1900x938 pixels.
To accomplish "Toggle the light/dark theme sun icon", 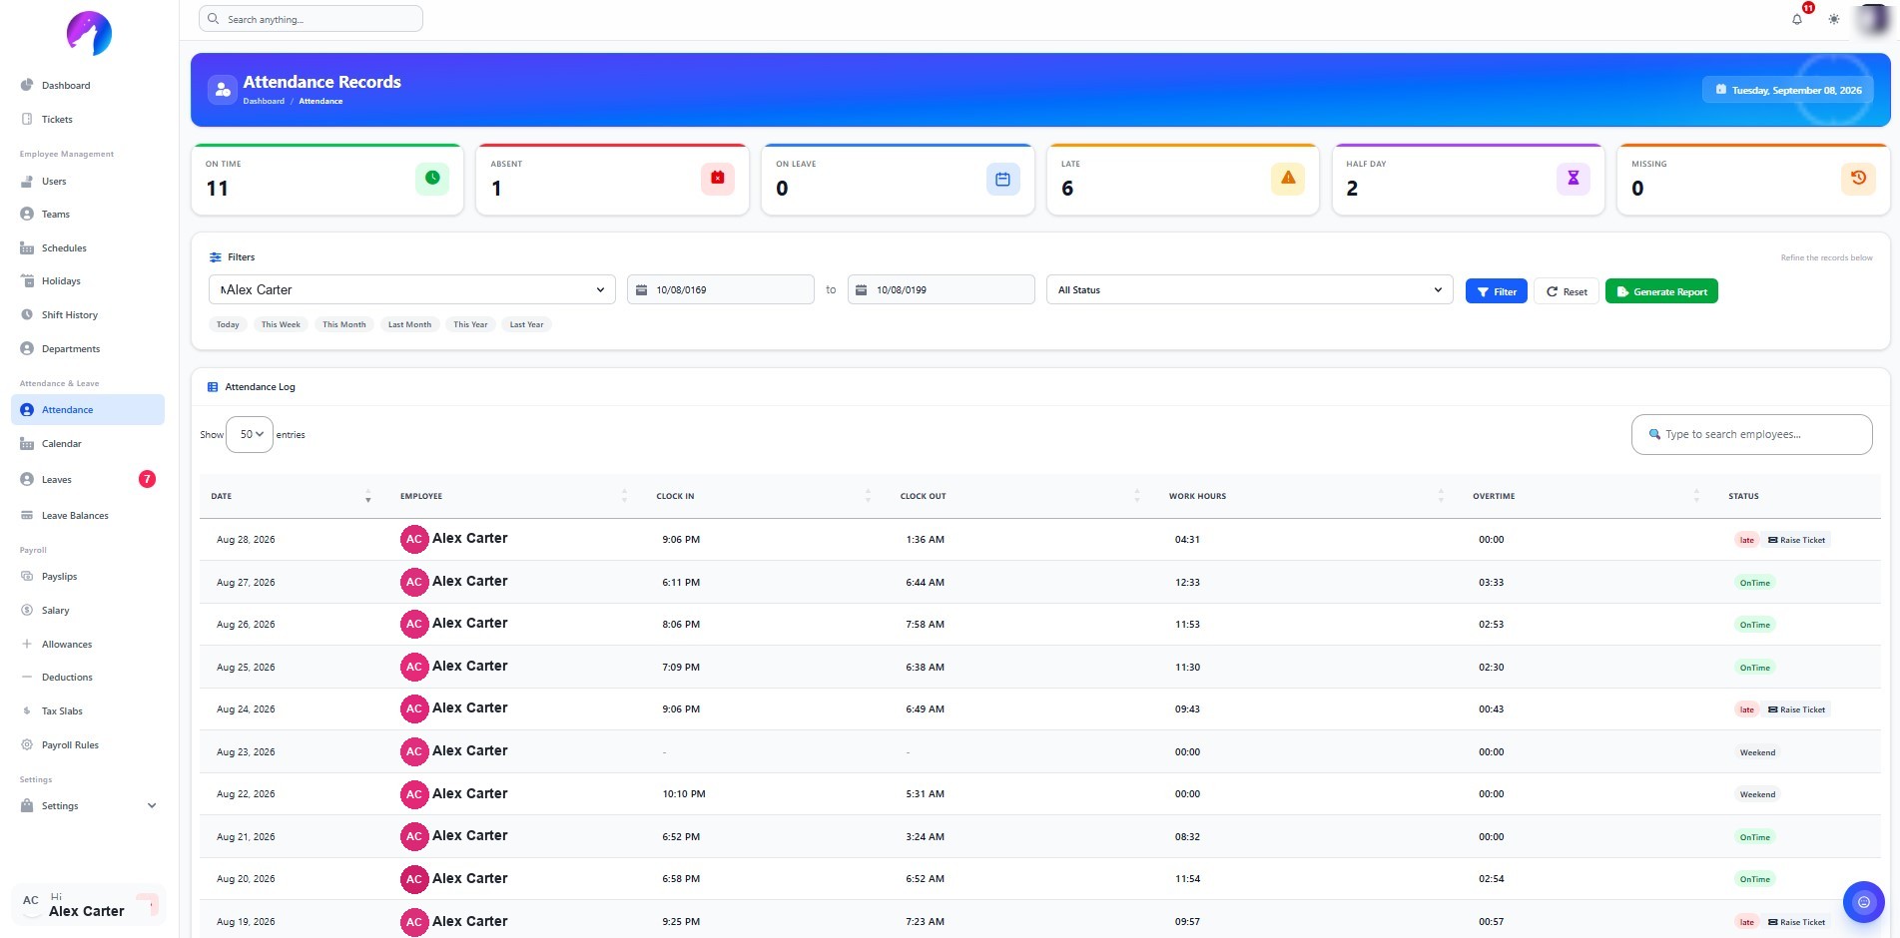I will [1834, 19].
